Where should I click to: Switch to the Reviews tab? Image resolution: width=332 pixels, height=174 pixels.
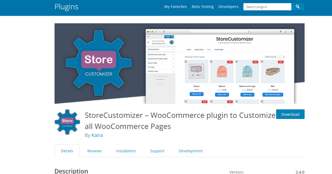tap(94, 151)
